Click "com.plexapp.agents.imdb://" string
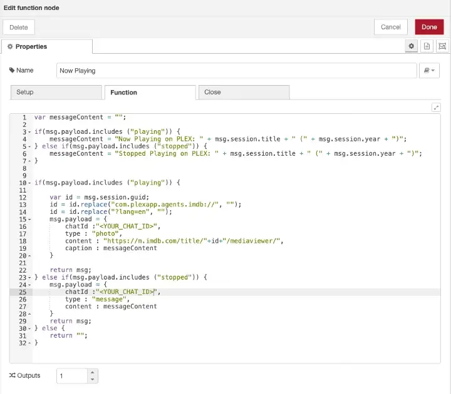Viewport: 451px width, 394px height. tap(165, 205)
